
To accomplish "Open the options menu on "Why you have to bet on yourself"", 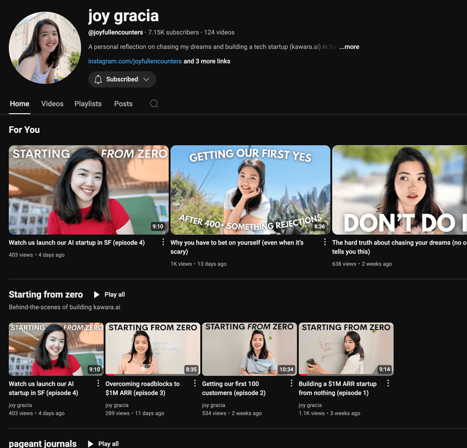I will pyautogui.click(x=324, y=242).
